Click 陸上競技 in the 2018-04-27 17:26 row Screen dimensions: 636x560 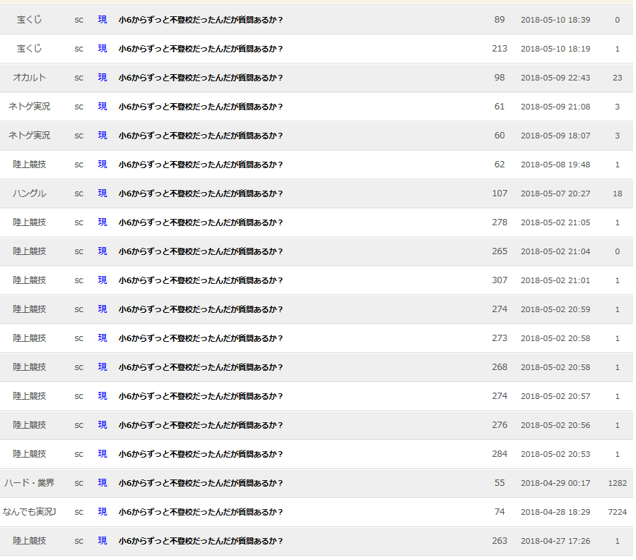(29, 541)
